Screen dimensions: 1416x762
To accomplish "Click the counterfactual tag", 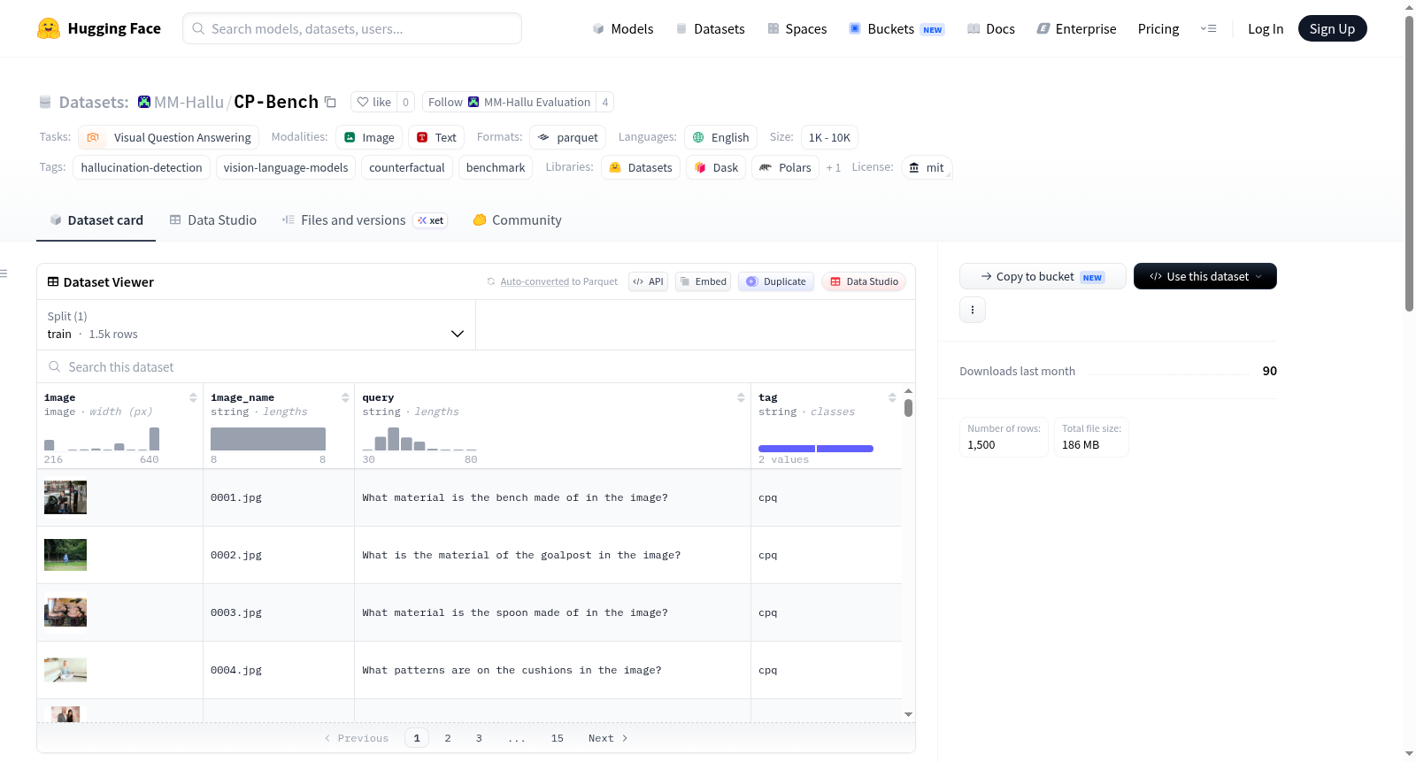I will pyautogui.click(x=407, y=167).
